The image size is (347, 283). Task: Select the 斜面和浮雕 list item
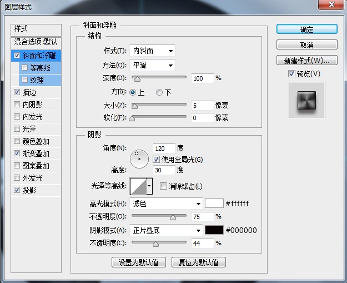coord(36,56)
